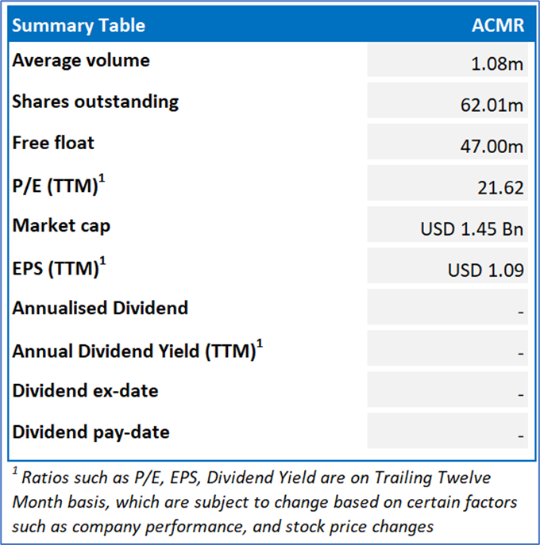Click the Shares outstanding label
Viewport: 540px width, 545px height.
[x=95, y=102]
